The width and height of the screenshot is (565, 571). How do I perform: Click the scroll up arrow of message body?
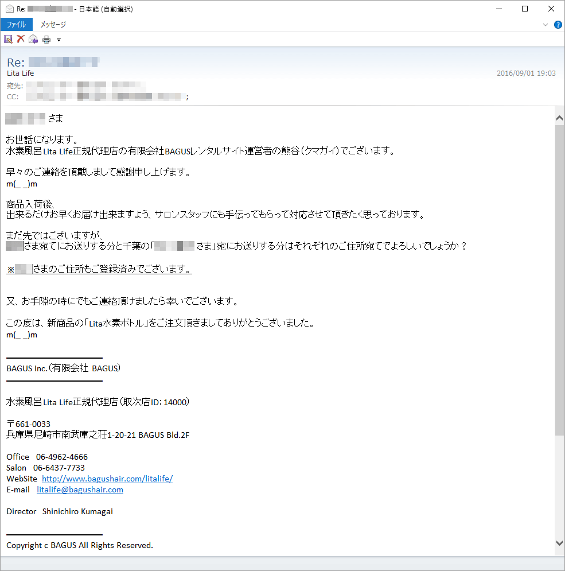[559, 118]
